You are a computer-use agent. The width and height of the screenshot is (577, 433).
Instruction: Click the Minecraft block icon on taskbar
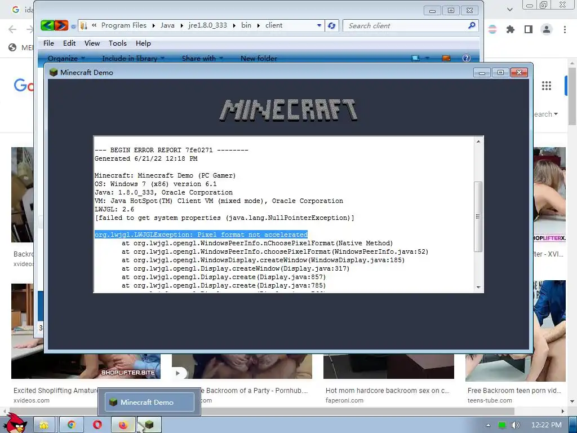149,425
